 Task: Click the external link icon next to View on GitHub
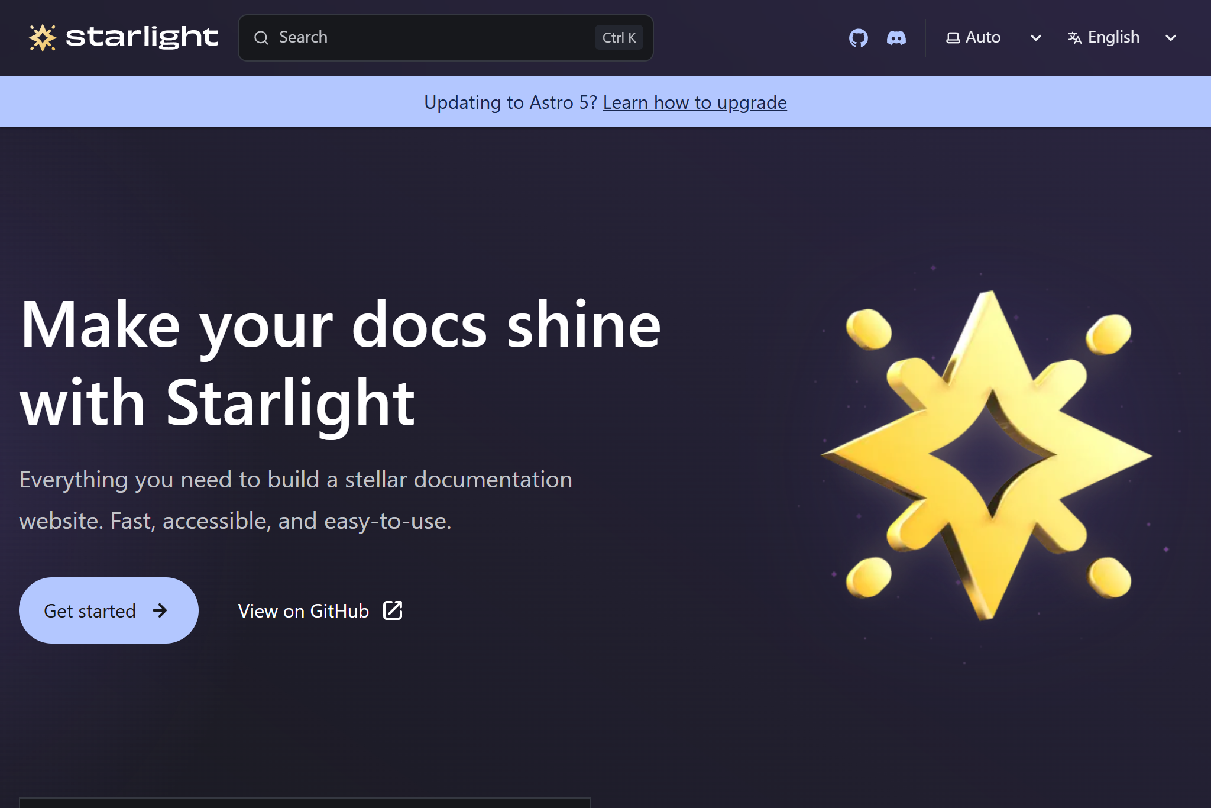coord(392,610)
